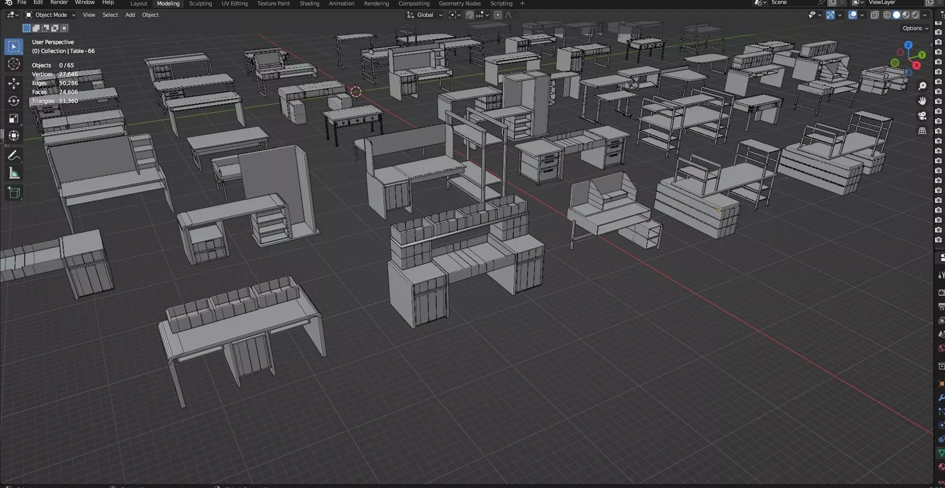Switch to rendered viewport shading
The image size is (945, 488).
click(x=915, y=15)
